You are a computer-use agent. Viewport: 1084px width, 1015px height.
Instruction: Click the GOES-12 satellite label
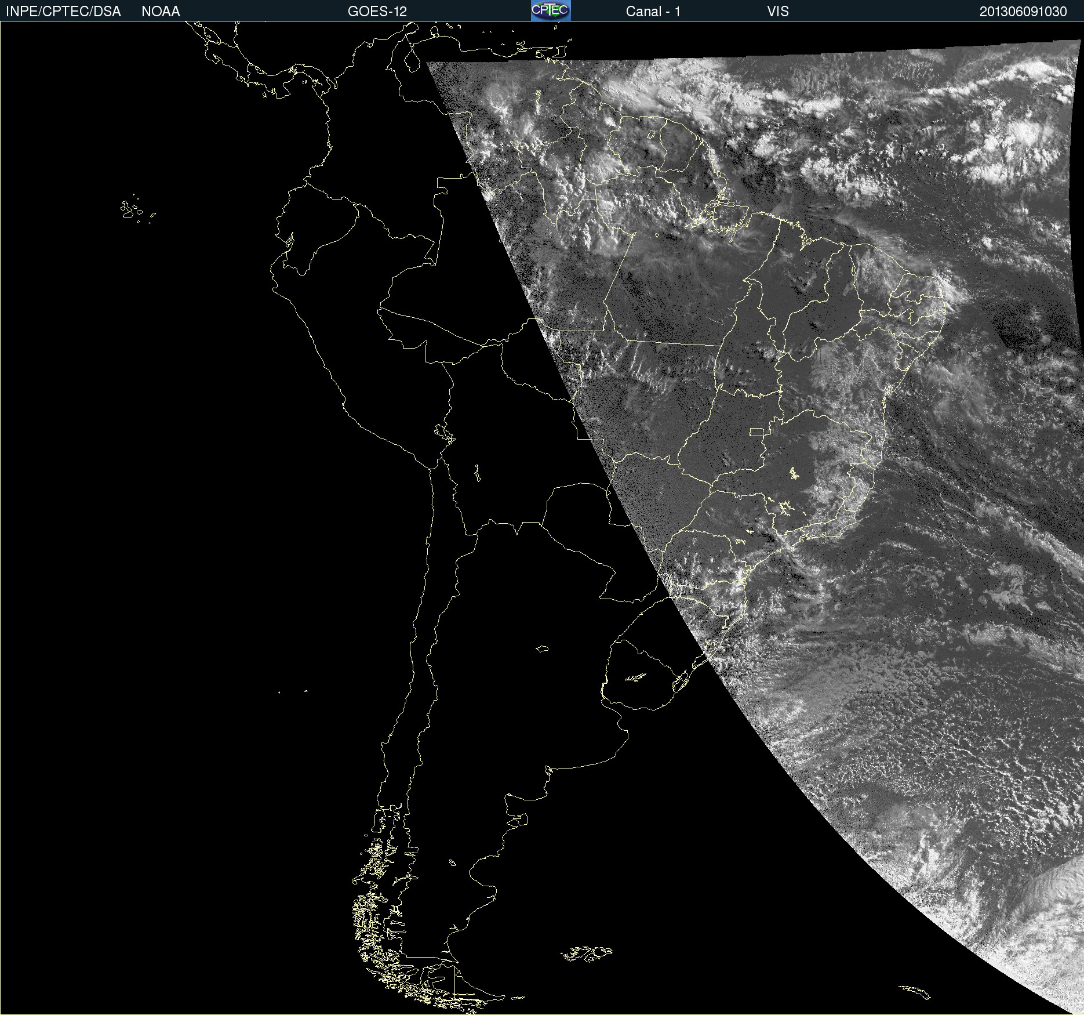377,12
